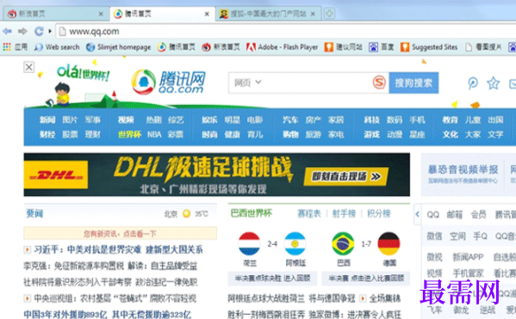516x319 pixels.
Task: Click the Germany flag icon
Action: pyautogui.click(x=389, y=244)
